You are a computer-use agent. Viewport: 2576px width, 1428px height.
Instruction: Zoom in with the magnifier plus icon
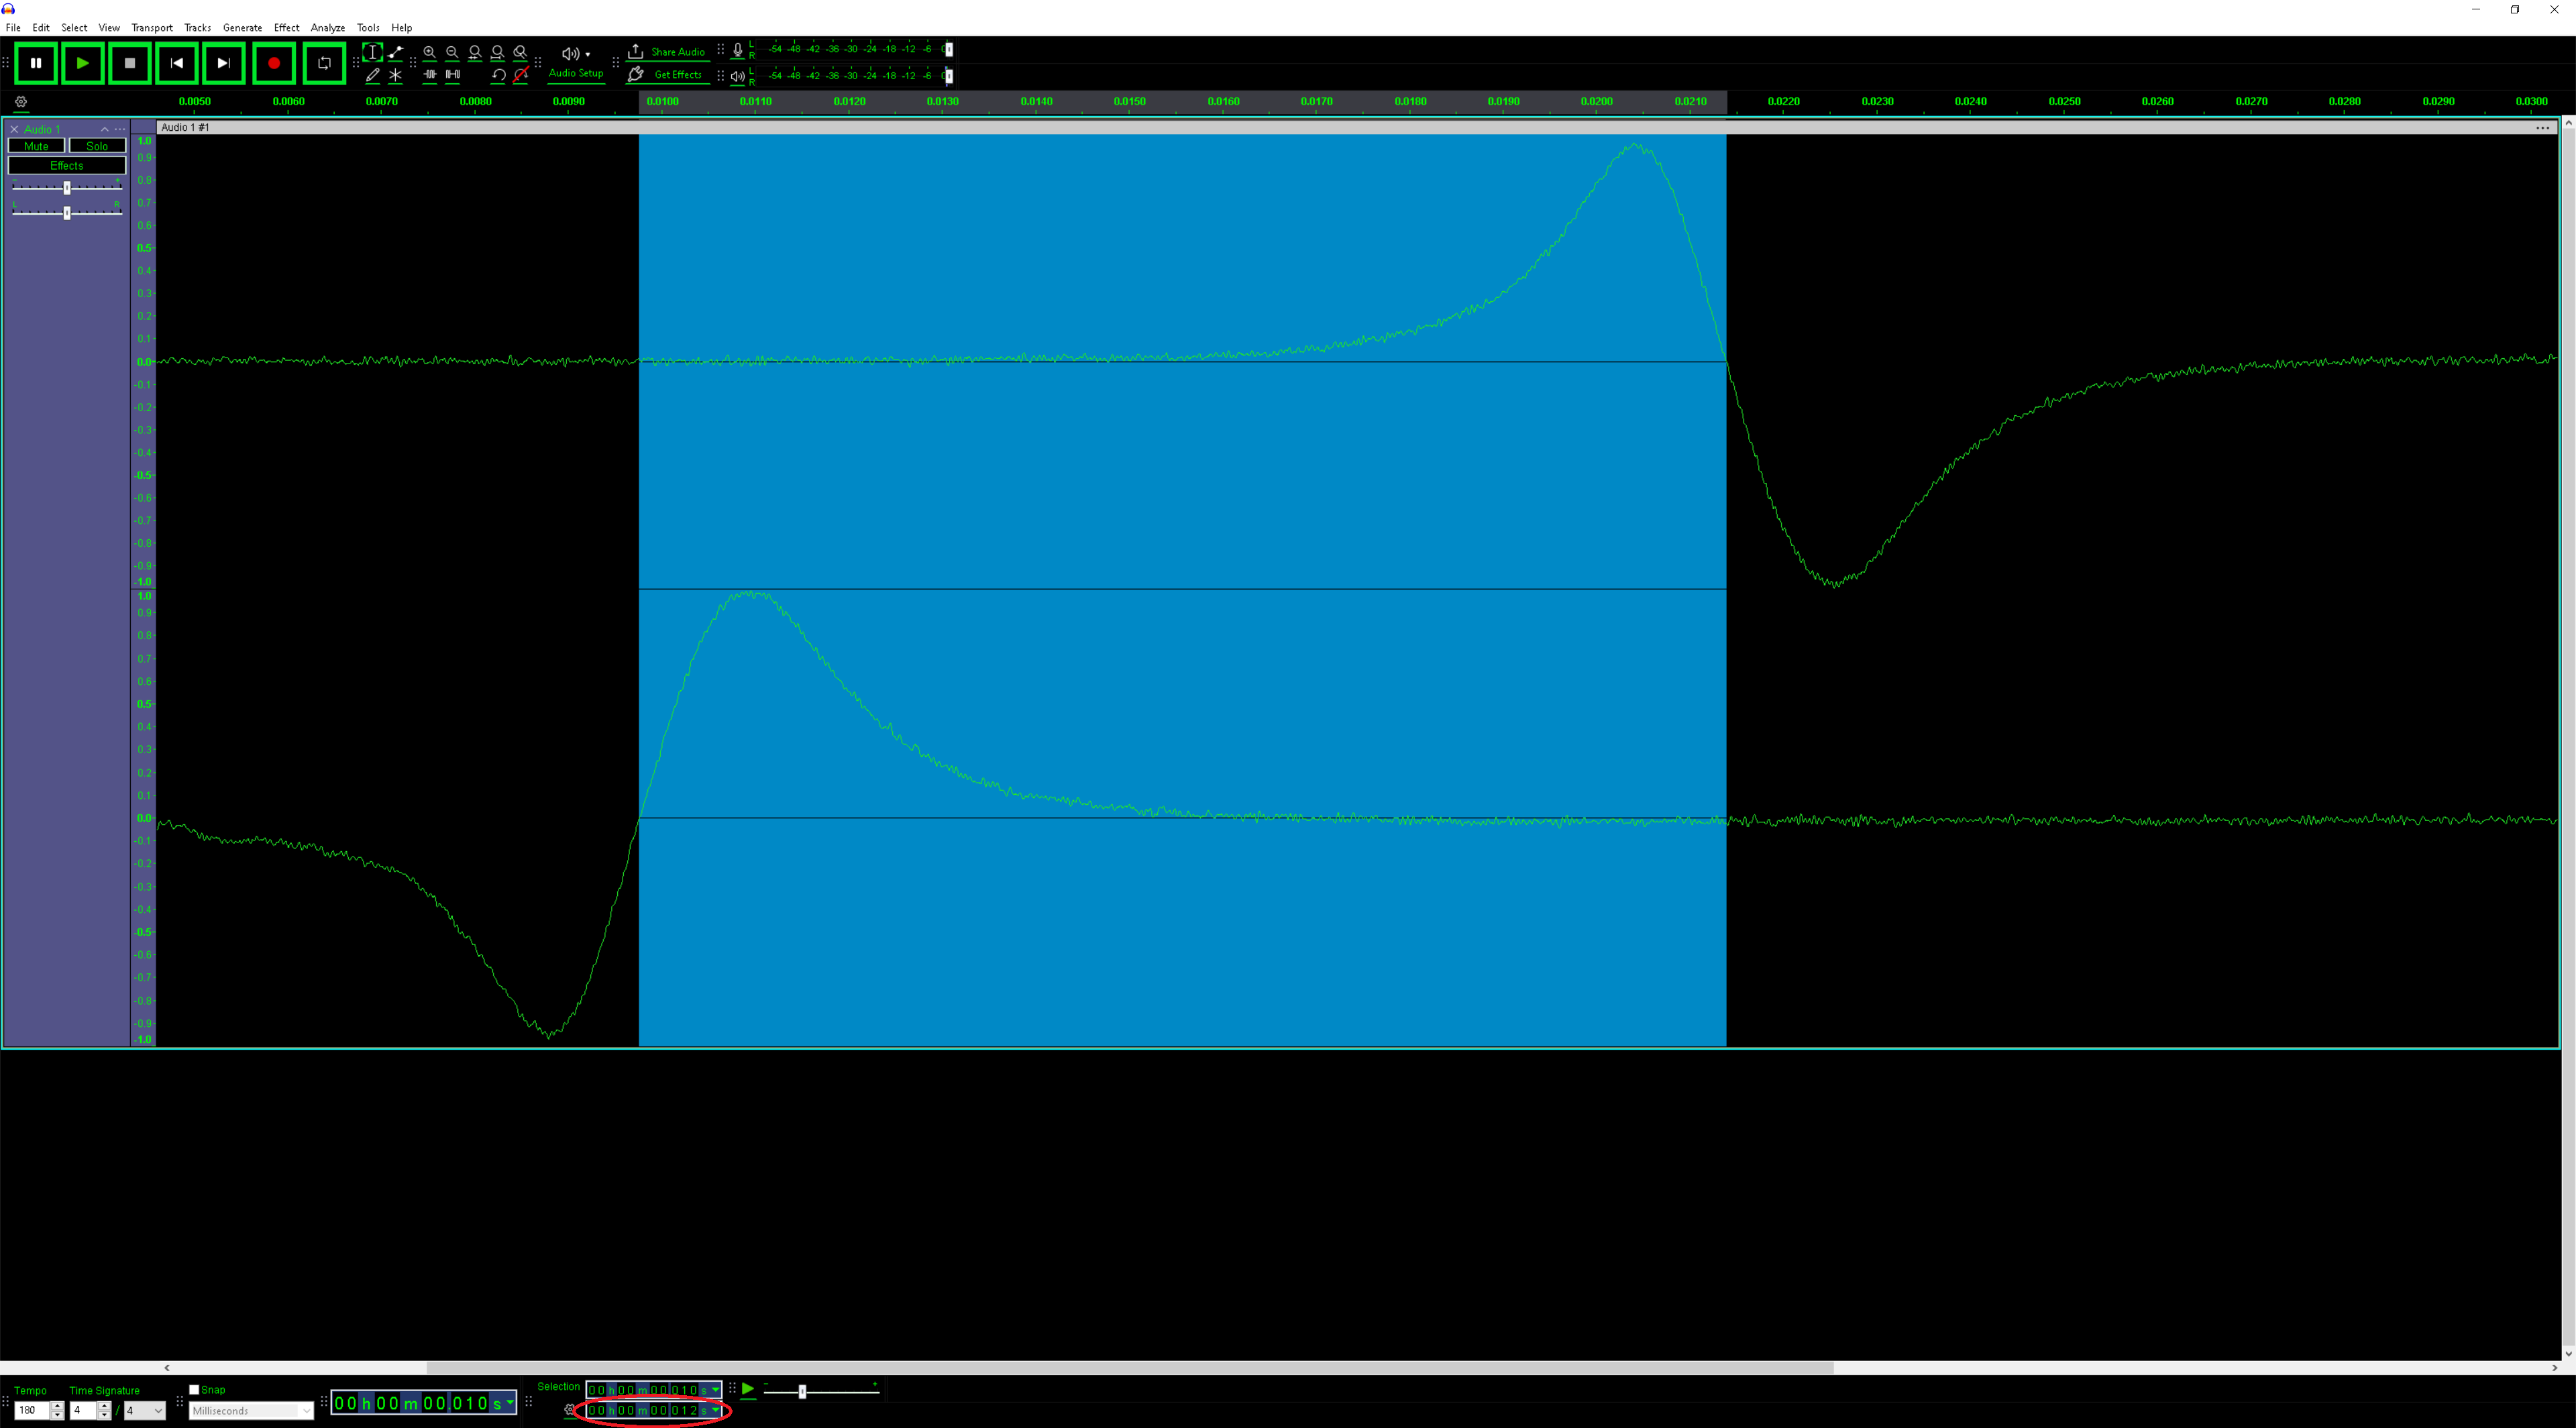pos(430,52)
